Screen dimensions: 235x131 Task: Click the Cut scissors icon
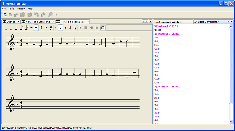click(16, 15)
